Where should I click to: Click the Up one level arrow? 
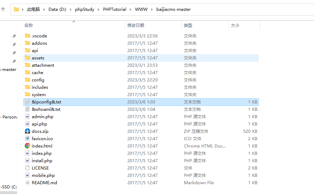click(x=3, y=9)
